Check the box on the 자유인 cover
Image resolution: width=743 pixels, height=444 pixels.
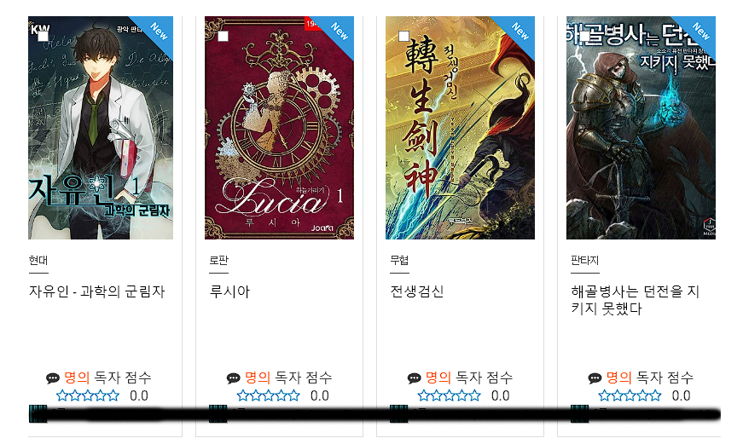coord(44,37)
